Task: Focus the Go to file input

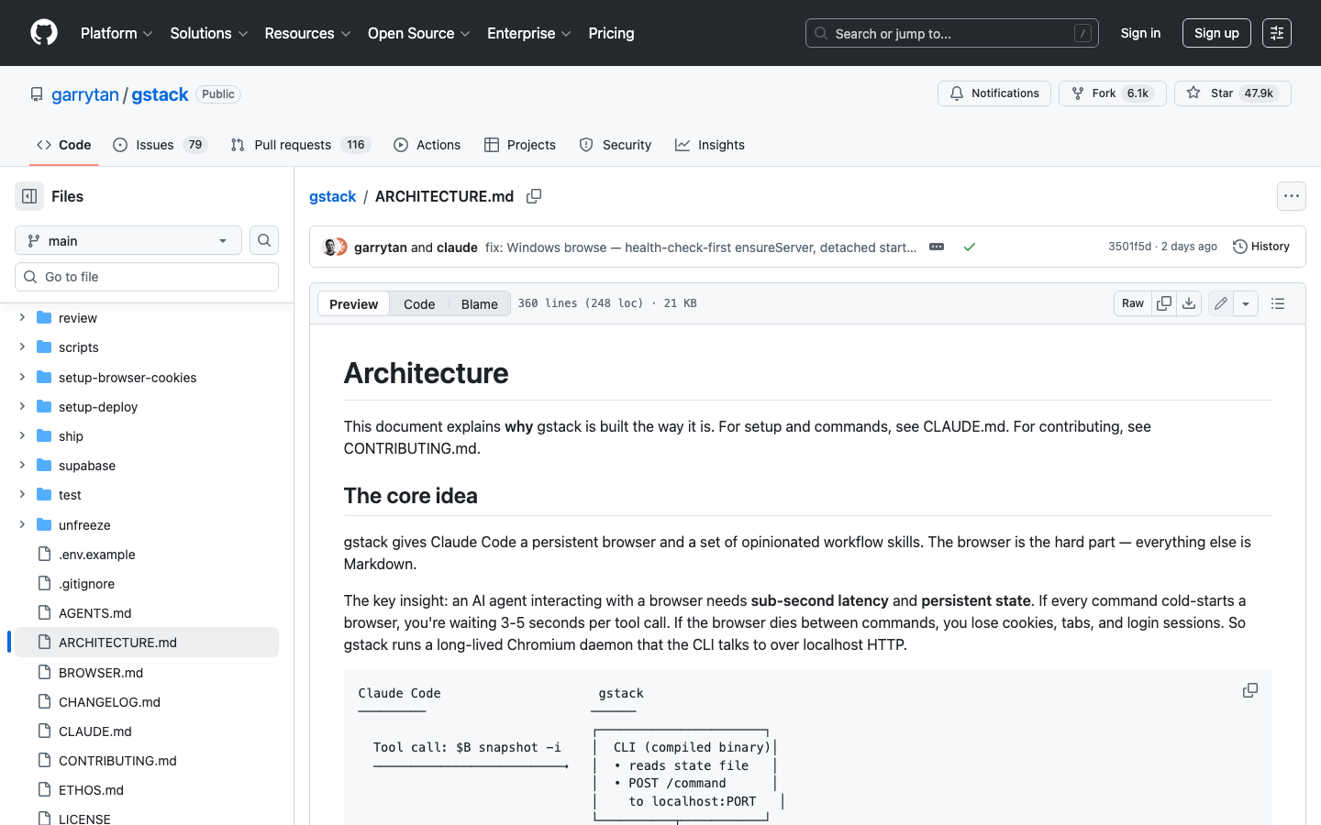Action: (x=147, y=277)
